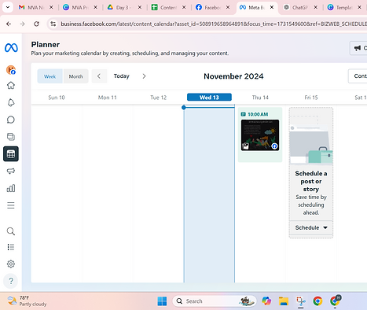Open File Explorer from the taskbar
The height and width of the screenshot is (310, 367).
(284, 301)
